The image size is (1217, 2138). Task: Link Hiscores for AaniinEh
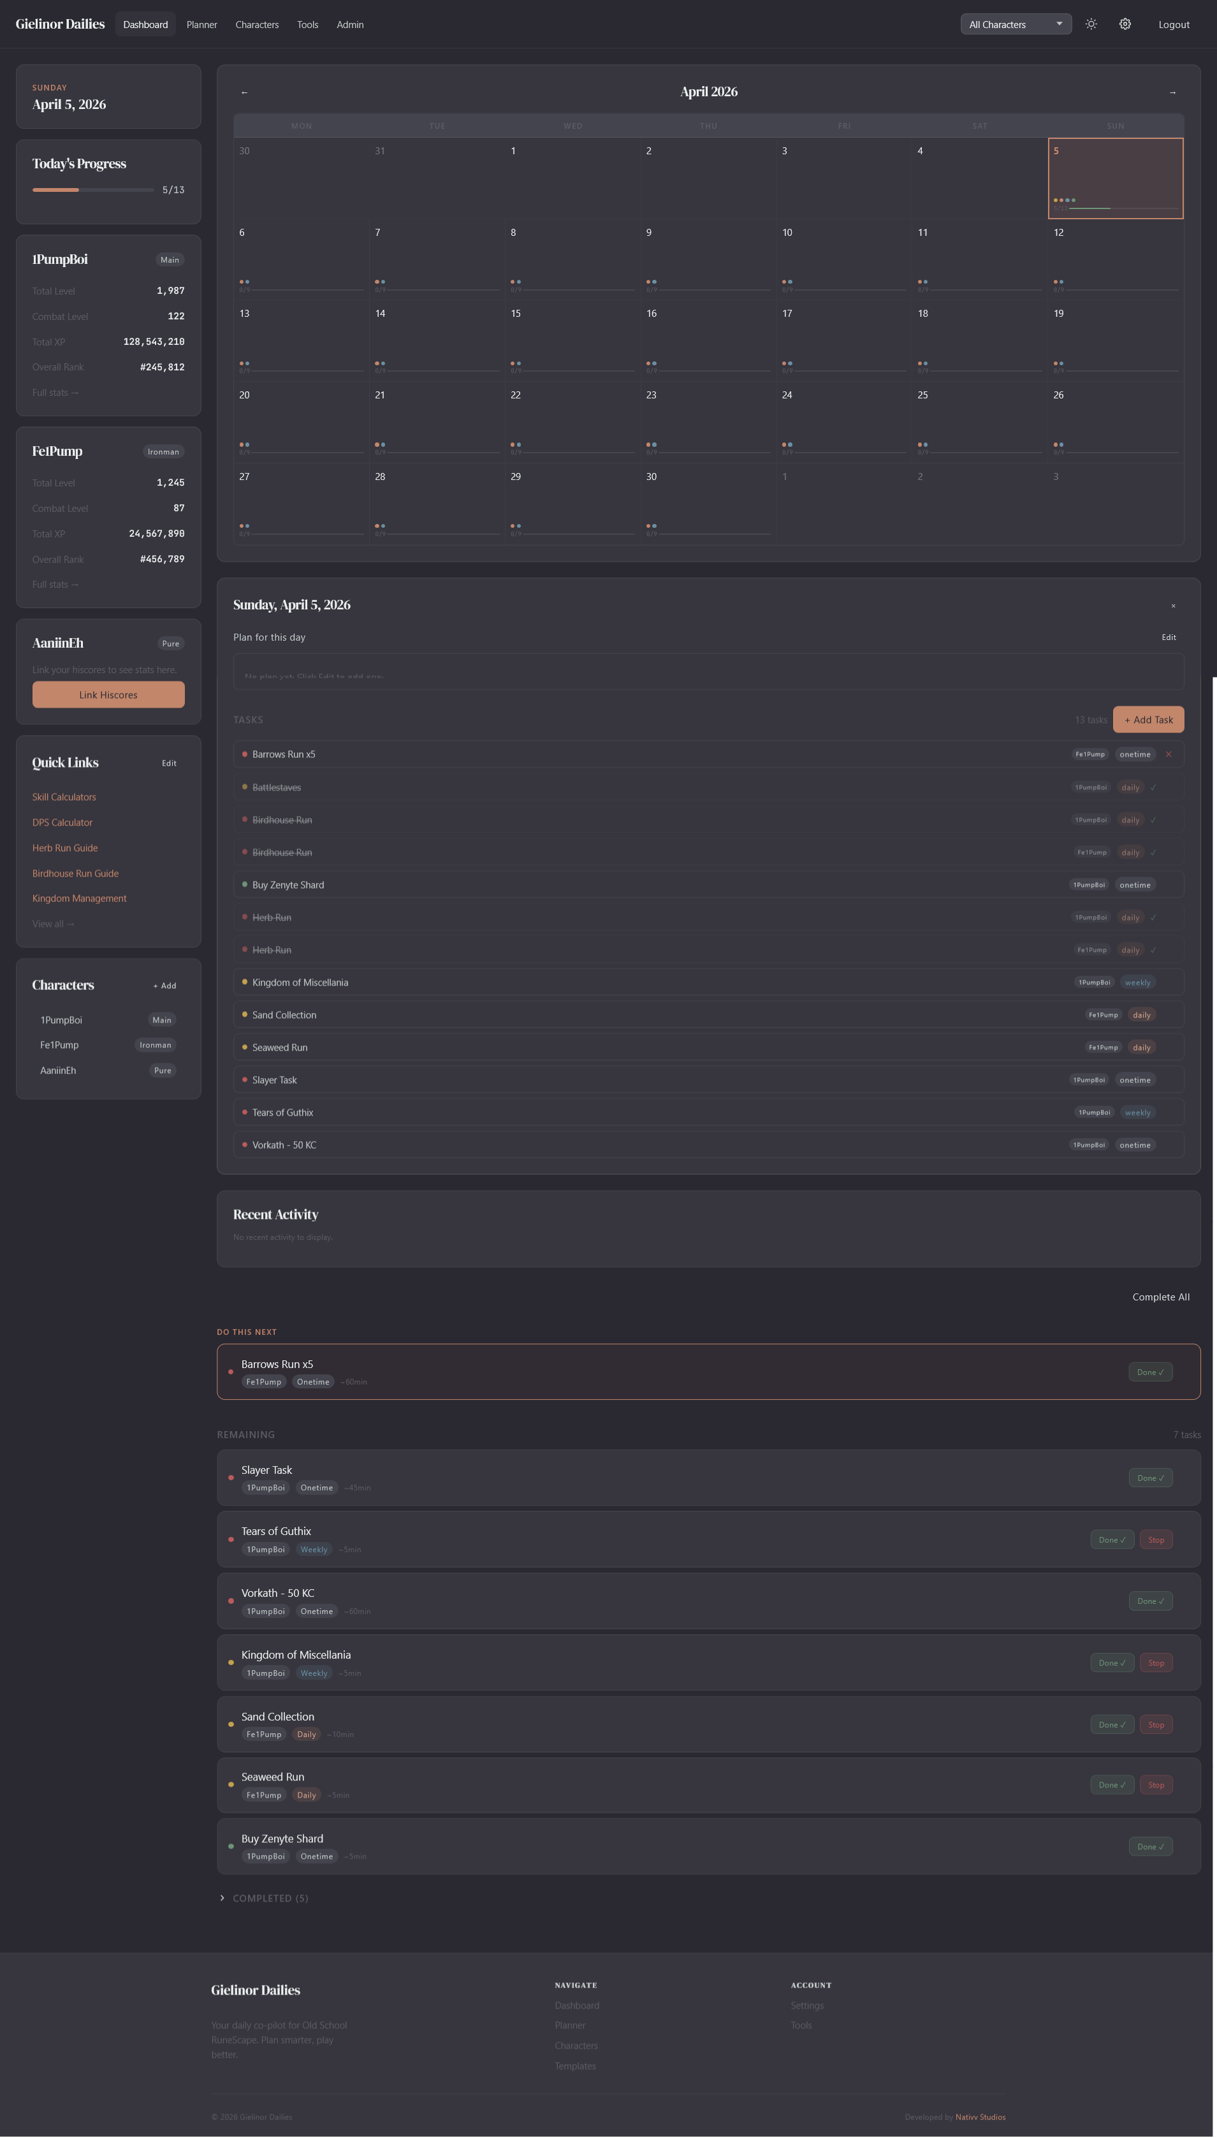[108, 695]
